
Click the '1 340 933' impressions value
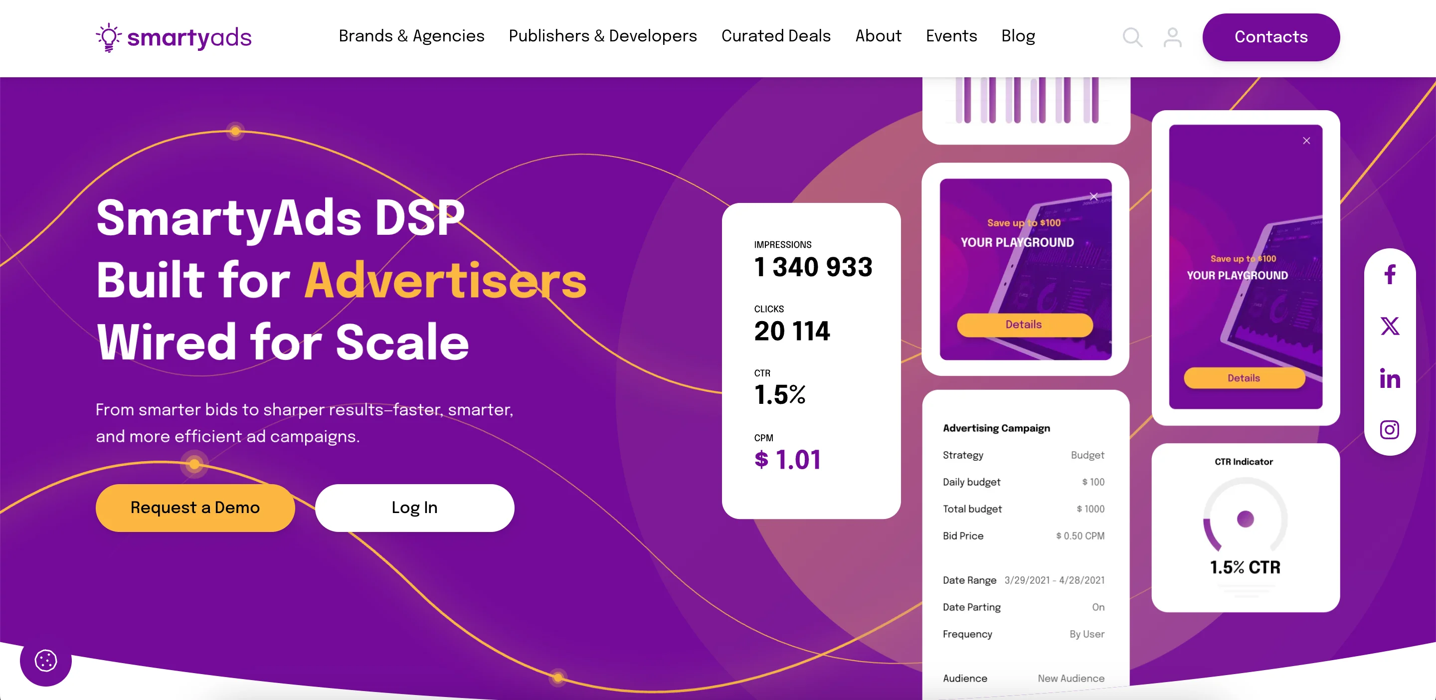pos(813,267)
